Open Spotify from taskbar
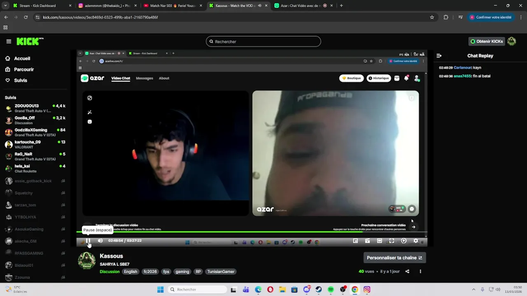Screen dimensions: 527x296 click(331, 289)
